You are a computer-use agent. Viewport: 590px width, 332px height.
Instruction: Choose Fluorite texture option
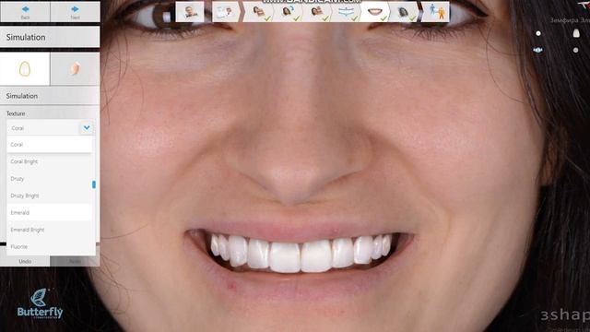49,246
